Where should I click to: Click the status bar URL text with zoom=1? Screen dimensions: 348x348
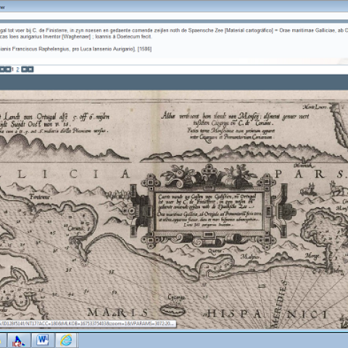tap(86, 323)
